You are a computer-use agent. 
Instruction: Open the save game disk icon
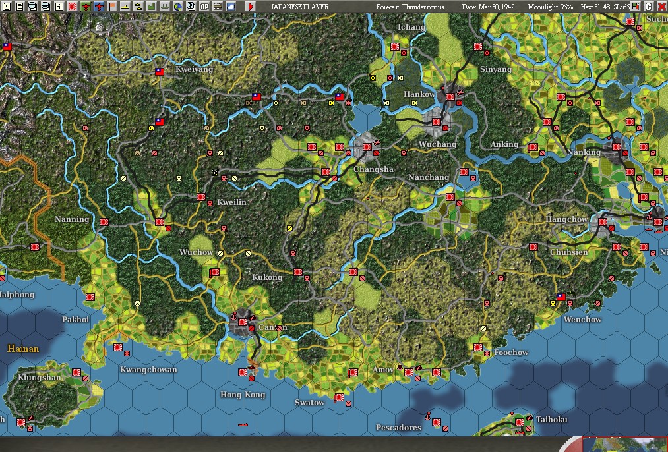(7, 6)
